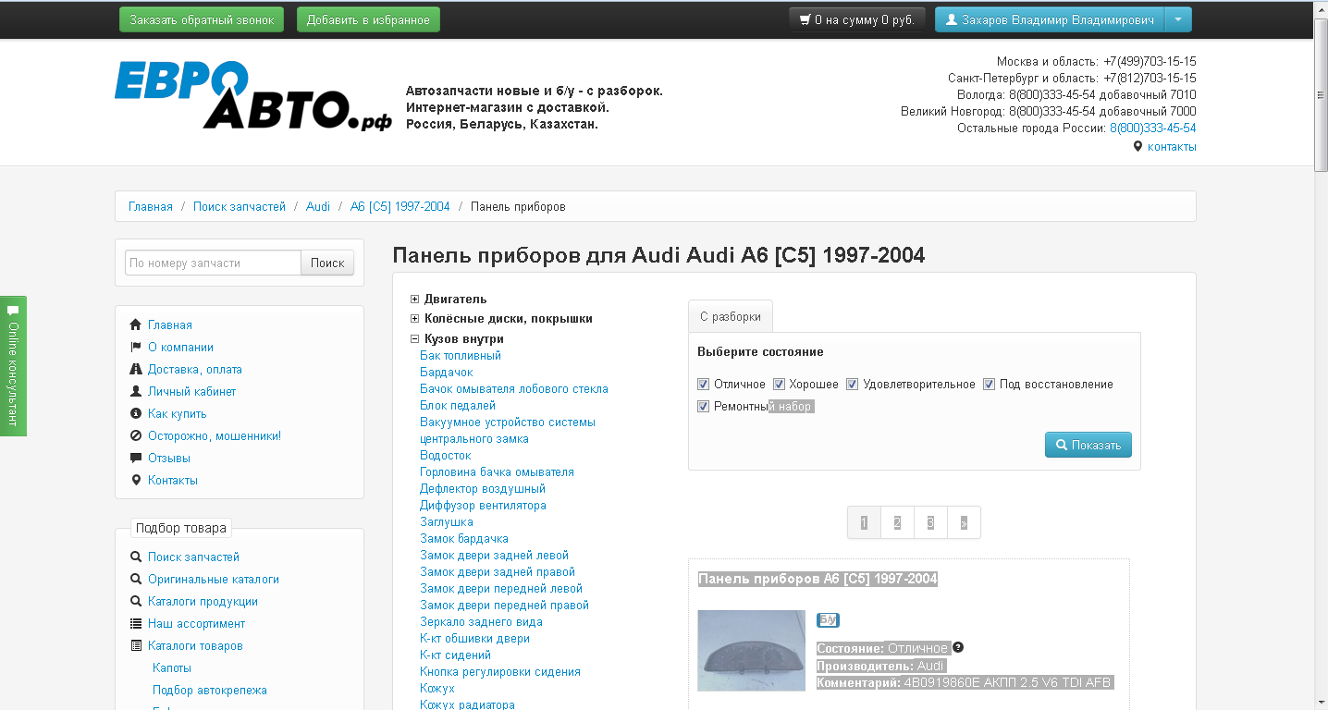Open Блок педалей category link
The image size is (1328, 710).
[x=458, y=405]
